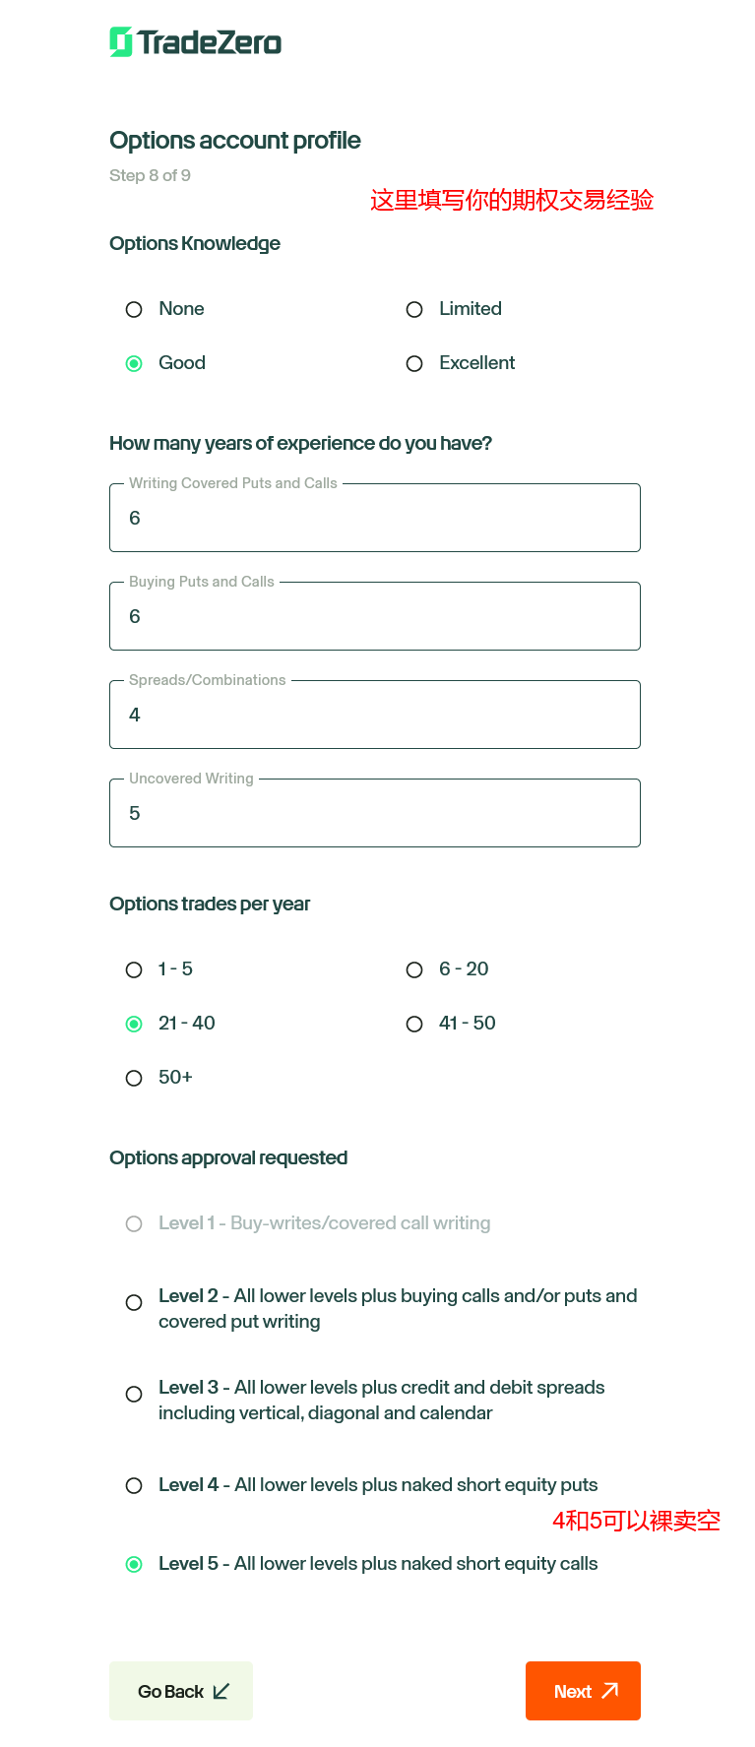The image size is (755, 1747).
Task: Choose Excellent options knowledge
Action: click(x=414, y=363)
